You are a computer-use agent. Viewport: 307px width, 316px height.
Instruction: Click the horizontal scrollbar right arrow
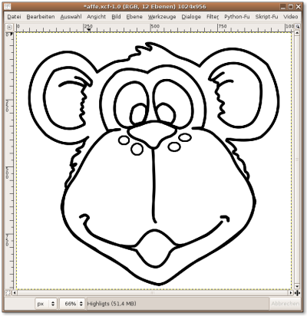point(291,293)
